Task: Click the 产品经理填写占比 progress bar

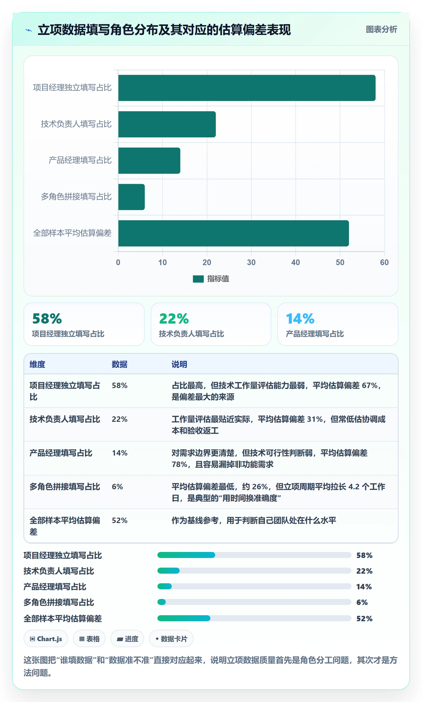Action: [254, 586]
